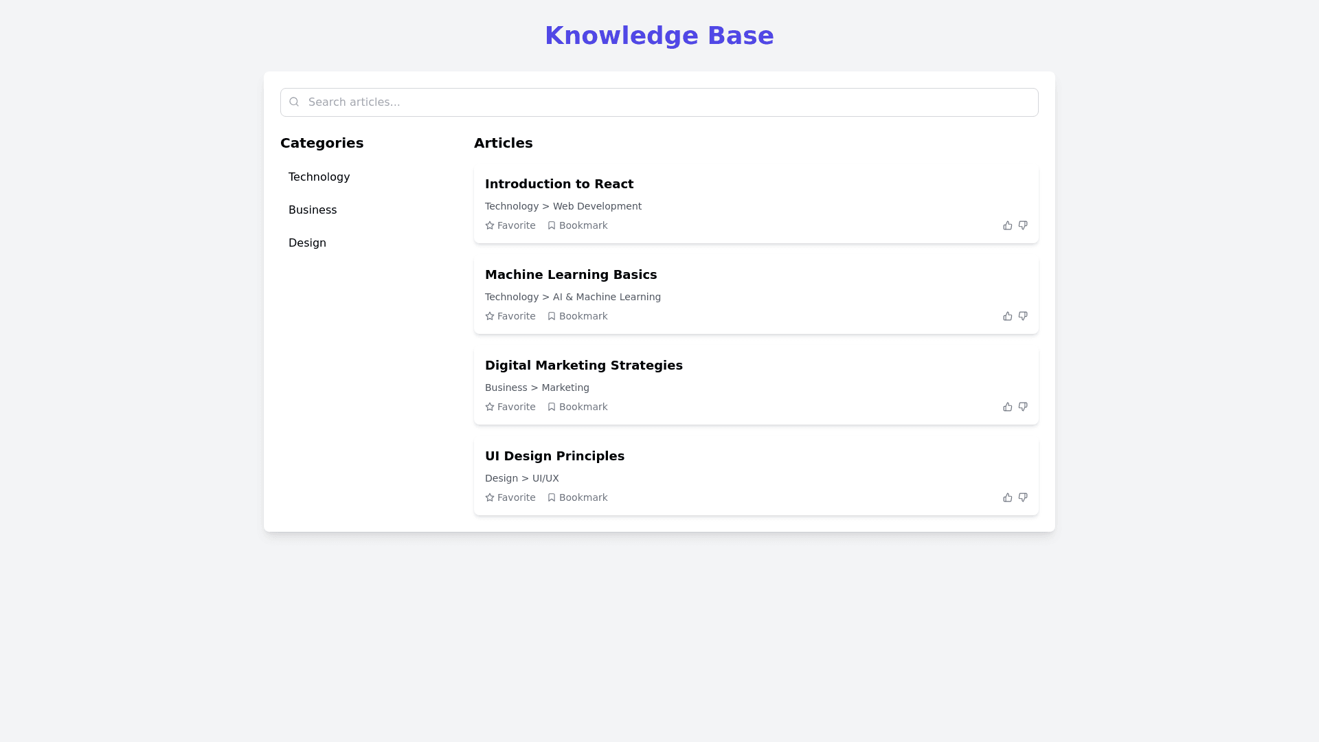This screenshot has height=742, width=1319.
Task: Thumbs up Digital Marketing Strategies
Action: pyautogui.click(x=1007, y=407)
